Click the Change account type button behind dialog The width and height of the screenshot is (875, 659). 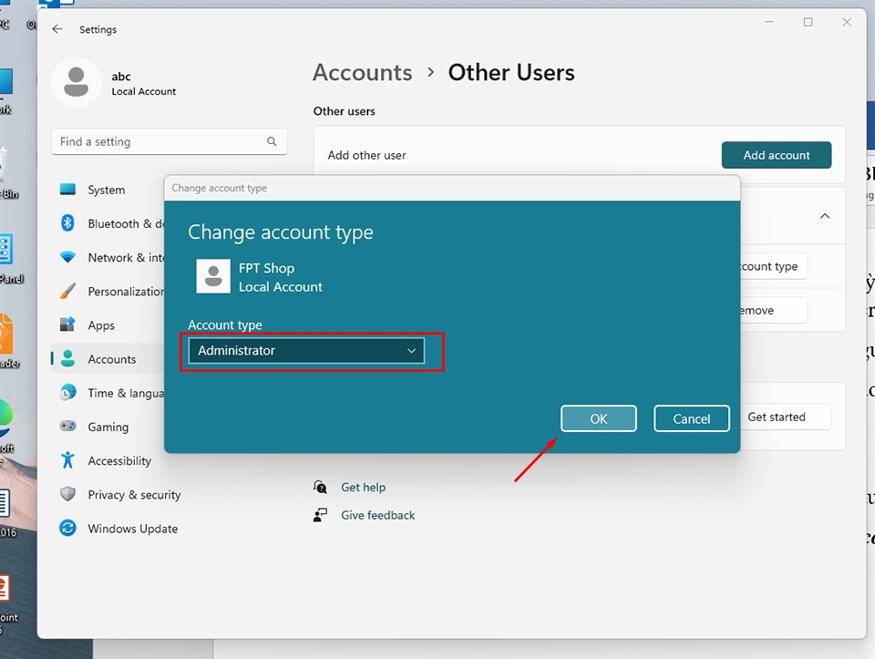774,266
